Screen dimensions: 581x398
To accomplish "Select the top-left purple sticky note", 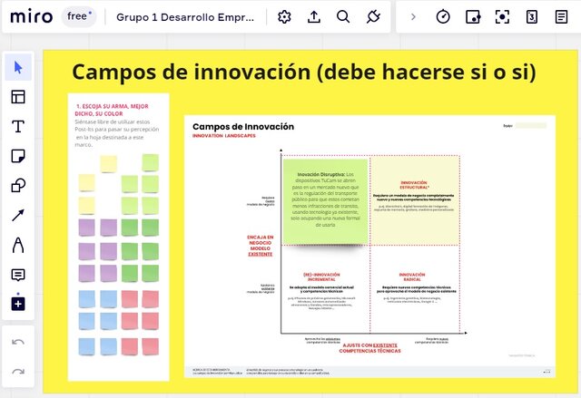I will pyautogui.click(x=87, y=228).
